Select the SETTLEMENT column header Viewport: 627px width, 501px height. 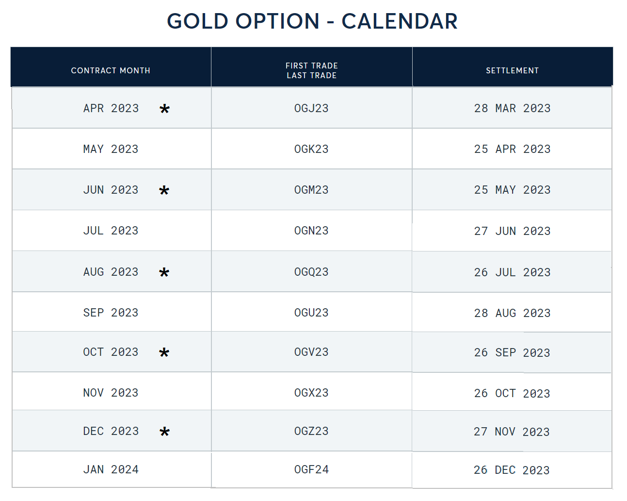click(513, 70)
